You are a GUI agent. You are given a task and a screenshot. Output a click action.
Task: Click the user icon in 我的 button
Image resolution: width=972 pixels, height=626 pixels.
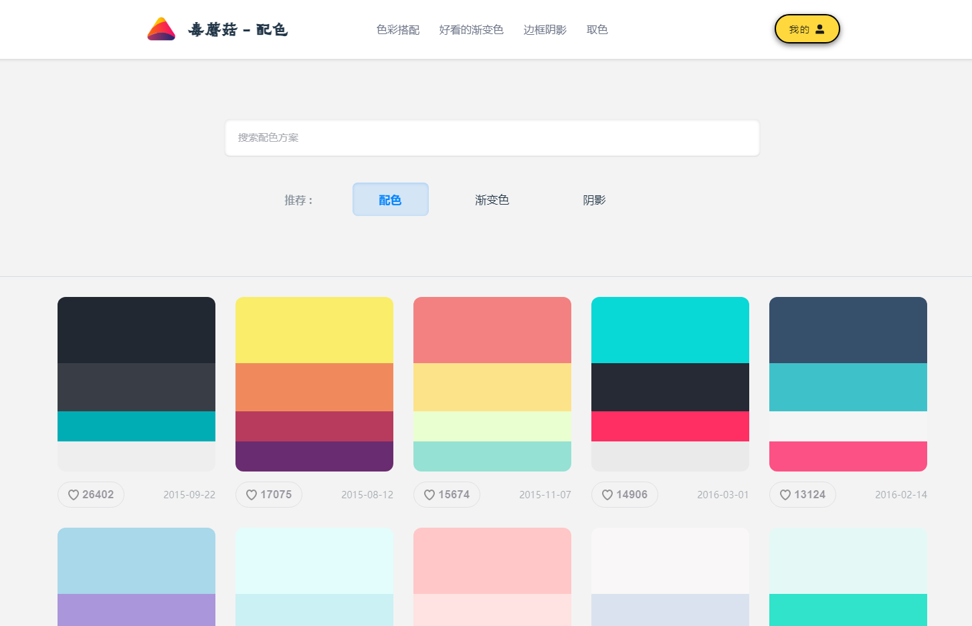click(819, 29)
